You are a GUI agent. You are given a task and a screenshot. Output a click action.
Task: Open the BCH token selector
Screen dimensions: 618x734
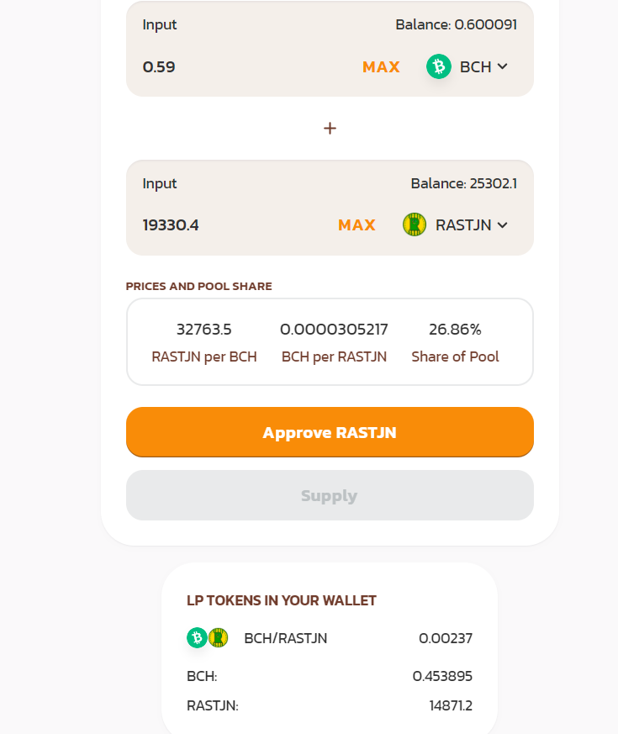coord(467,66)
